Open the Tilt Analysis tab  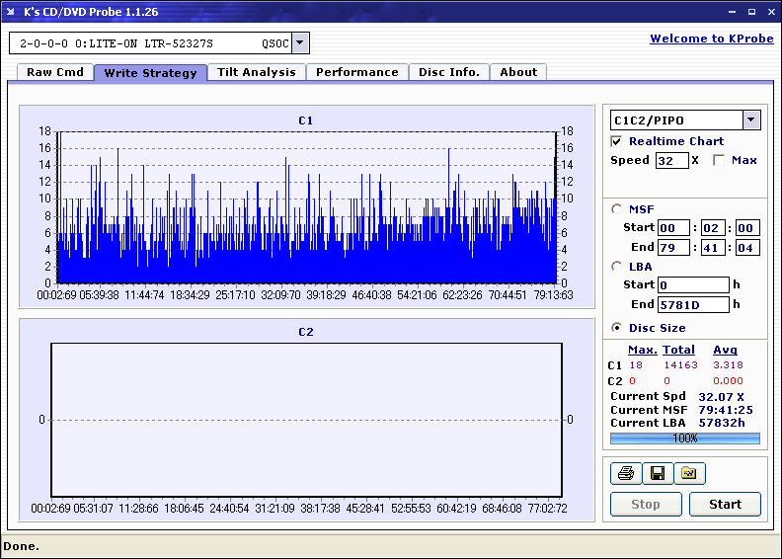(257, 72)
